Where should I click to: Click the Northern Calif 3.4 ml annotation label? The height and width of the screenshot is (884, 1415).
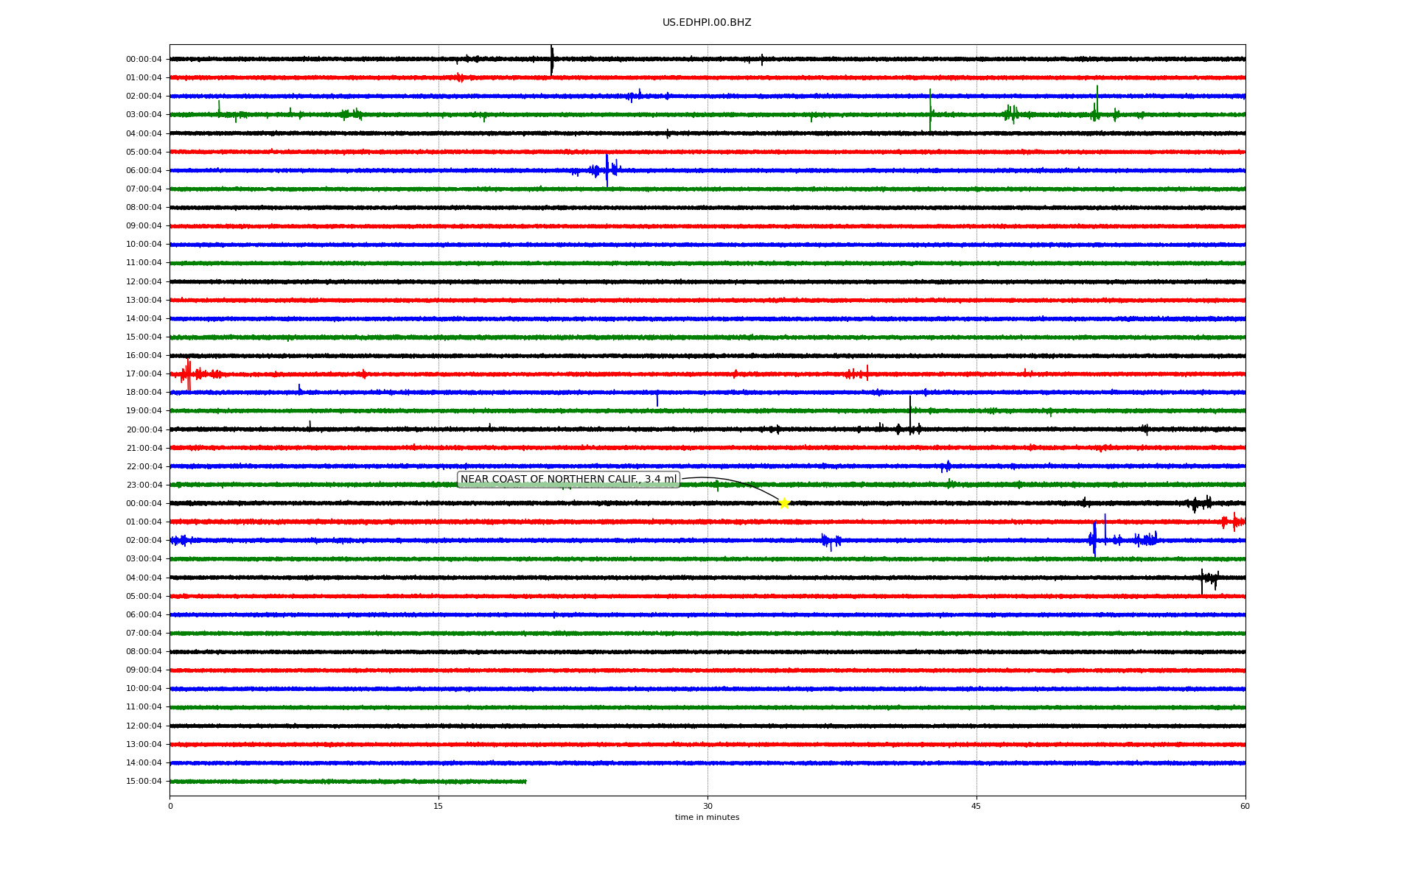click(568, 480)
